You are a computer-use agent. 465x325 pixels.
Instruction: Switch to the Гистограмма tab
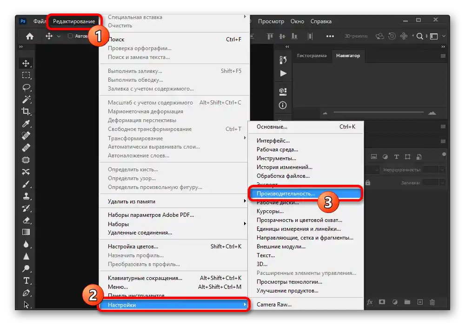(x=312, y=56)
